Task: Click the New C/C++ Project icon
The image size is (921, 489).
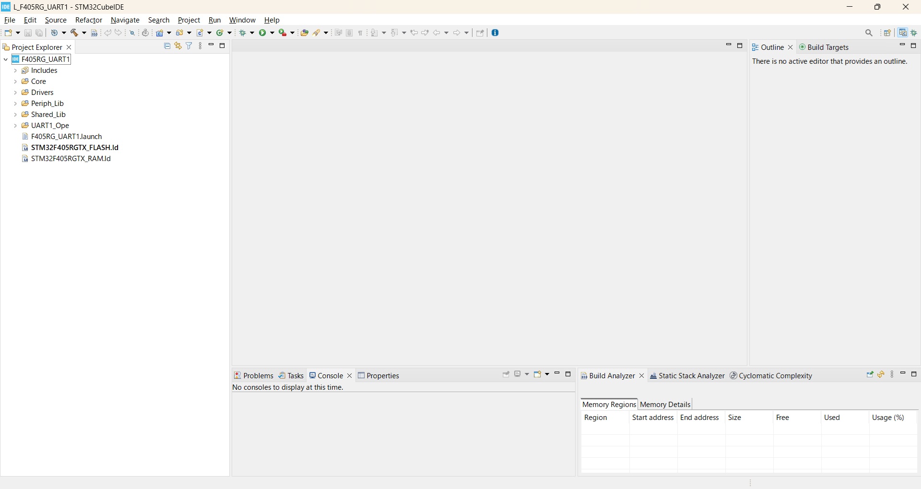Action: [160, 33]
